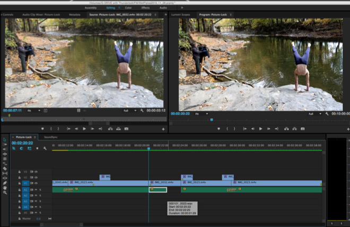Select the Hand tool
This screenshot has width=350, height=227.
coord(5,188)
